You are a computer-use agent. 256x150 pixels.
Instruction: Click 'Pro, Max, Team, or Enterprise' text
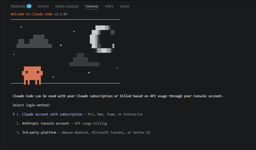(x=115, y=114)
